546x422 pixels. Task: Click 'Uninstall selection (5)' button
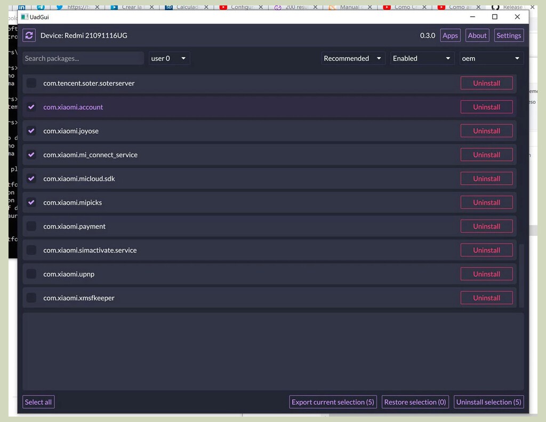pyautogui.click(x=488, y=402)
